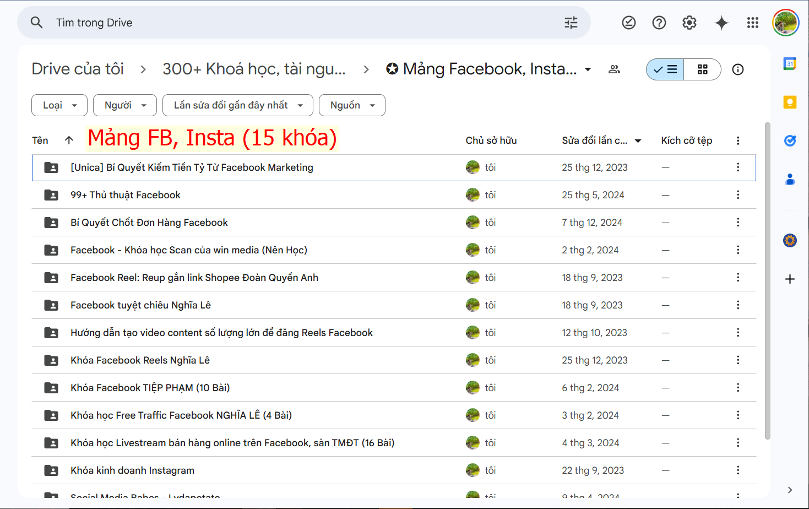Go to Drive của tôi breadcrumb

(78, 69)
